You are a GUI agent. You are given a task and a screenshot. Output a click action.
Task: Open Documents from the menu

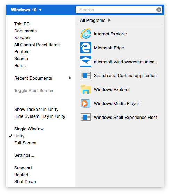click(25, 31)
